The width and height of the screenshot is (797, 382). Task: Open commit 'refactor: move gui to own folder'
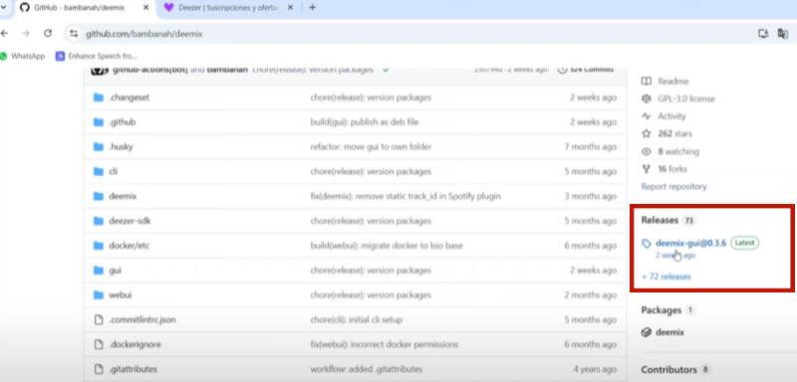click(371, 147)
